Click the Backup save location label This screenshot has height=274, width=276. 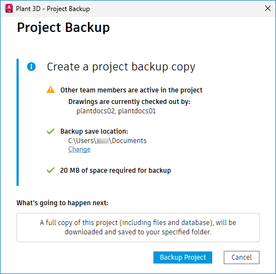[x=94, y=131]
